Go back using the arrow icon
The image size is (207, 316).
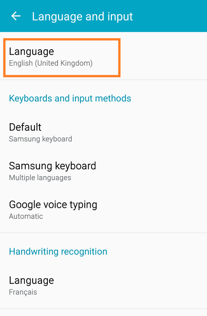pos(16,16)
